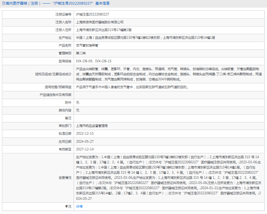Select the effective date 2024-05-27
267x214 pixels.
(x=85, y=141)
